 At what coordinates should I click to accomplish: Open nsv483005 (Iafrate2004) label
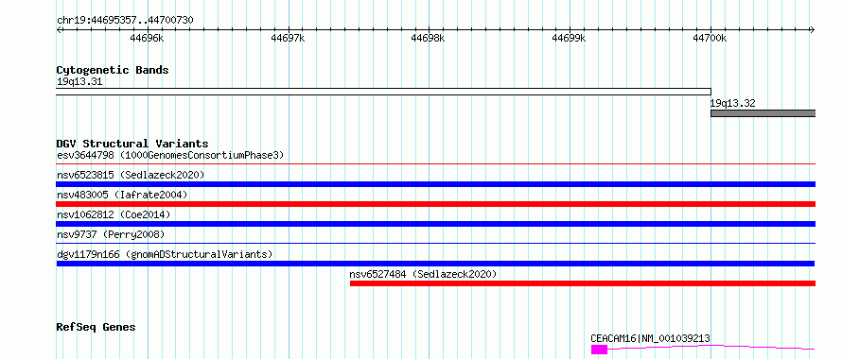[x=122, y=195]
